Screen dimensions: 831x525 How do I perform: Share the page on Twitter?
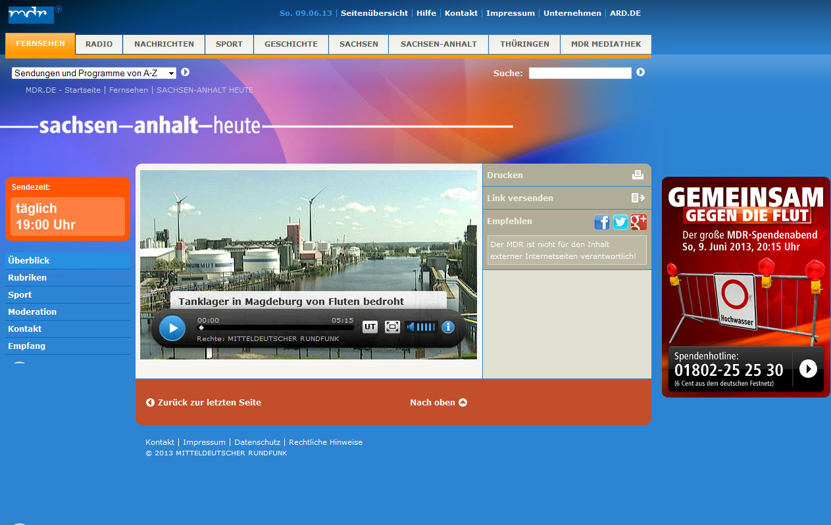pyautogui.click(x=620, y=222)
